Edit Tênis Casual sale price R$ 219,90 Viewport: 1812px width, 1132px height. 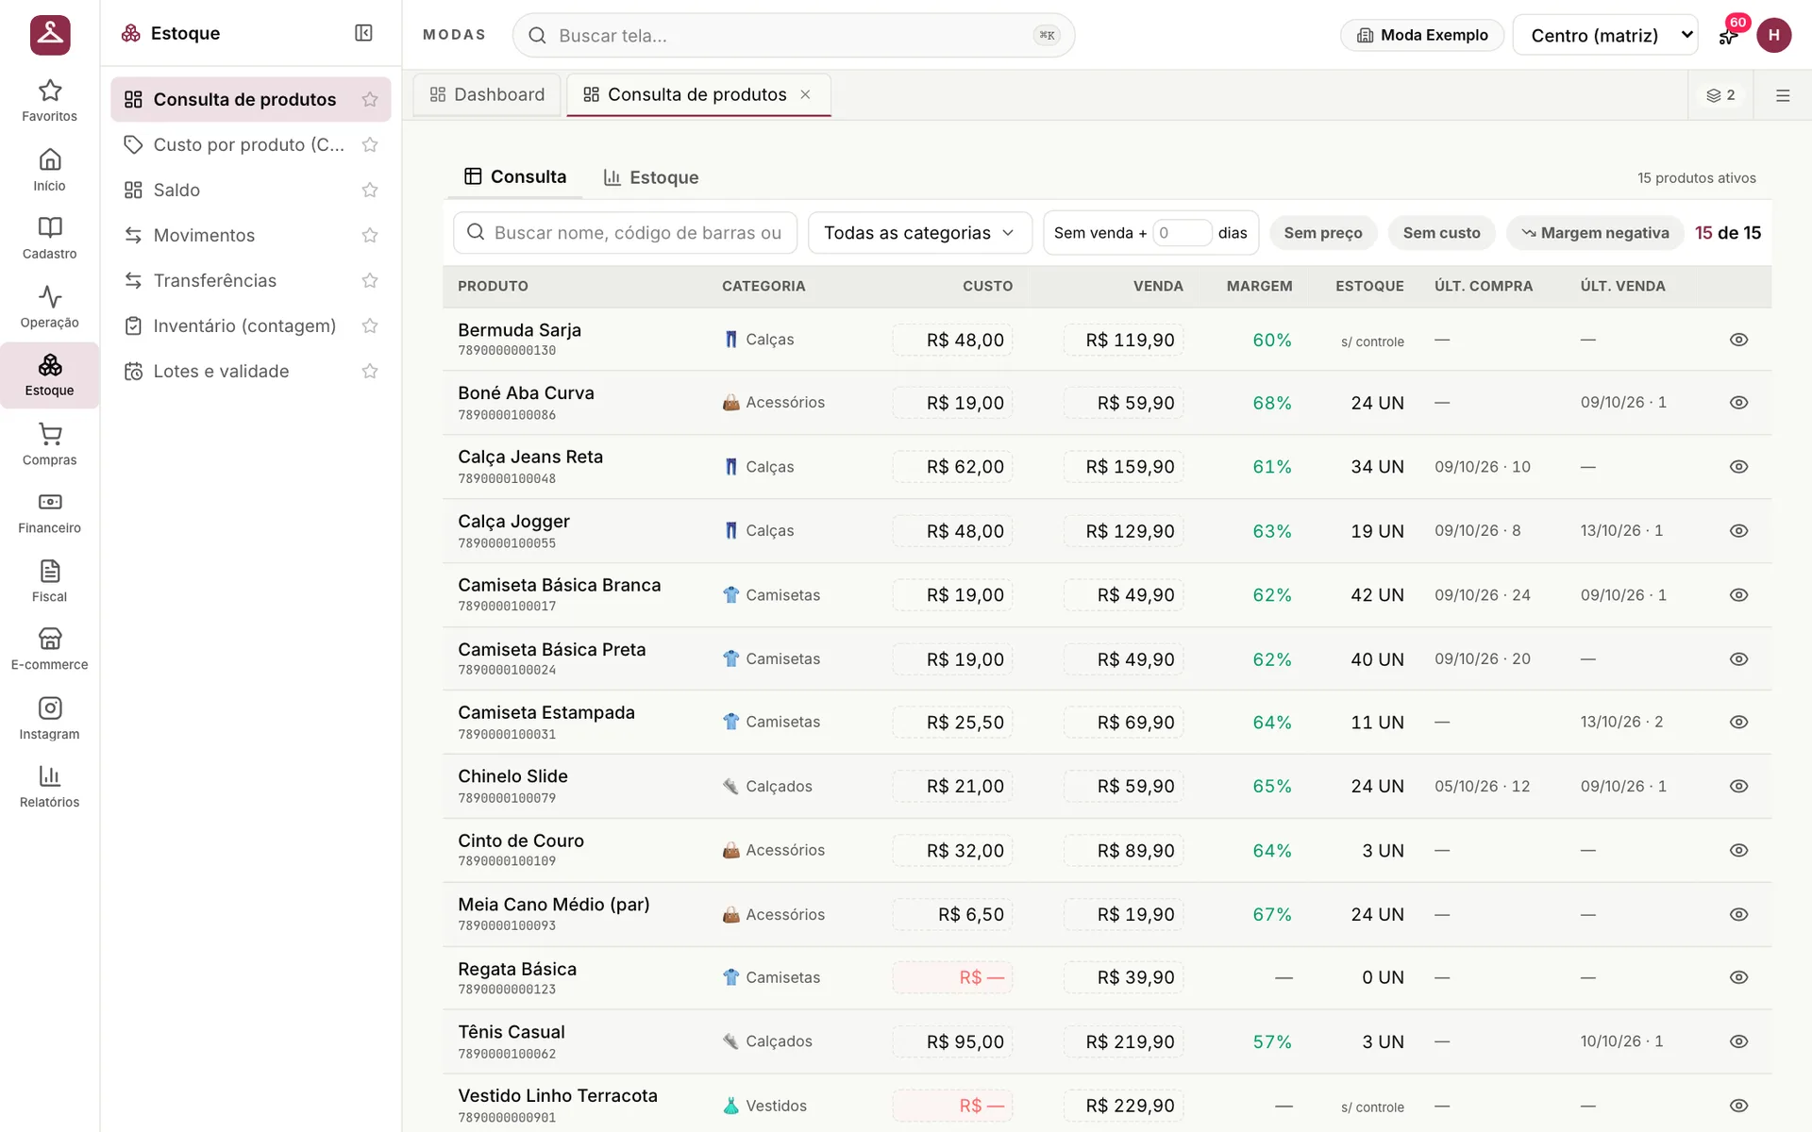[1123, 1041]
